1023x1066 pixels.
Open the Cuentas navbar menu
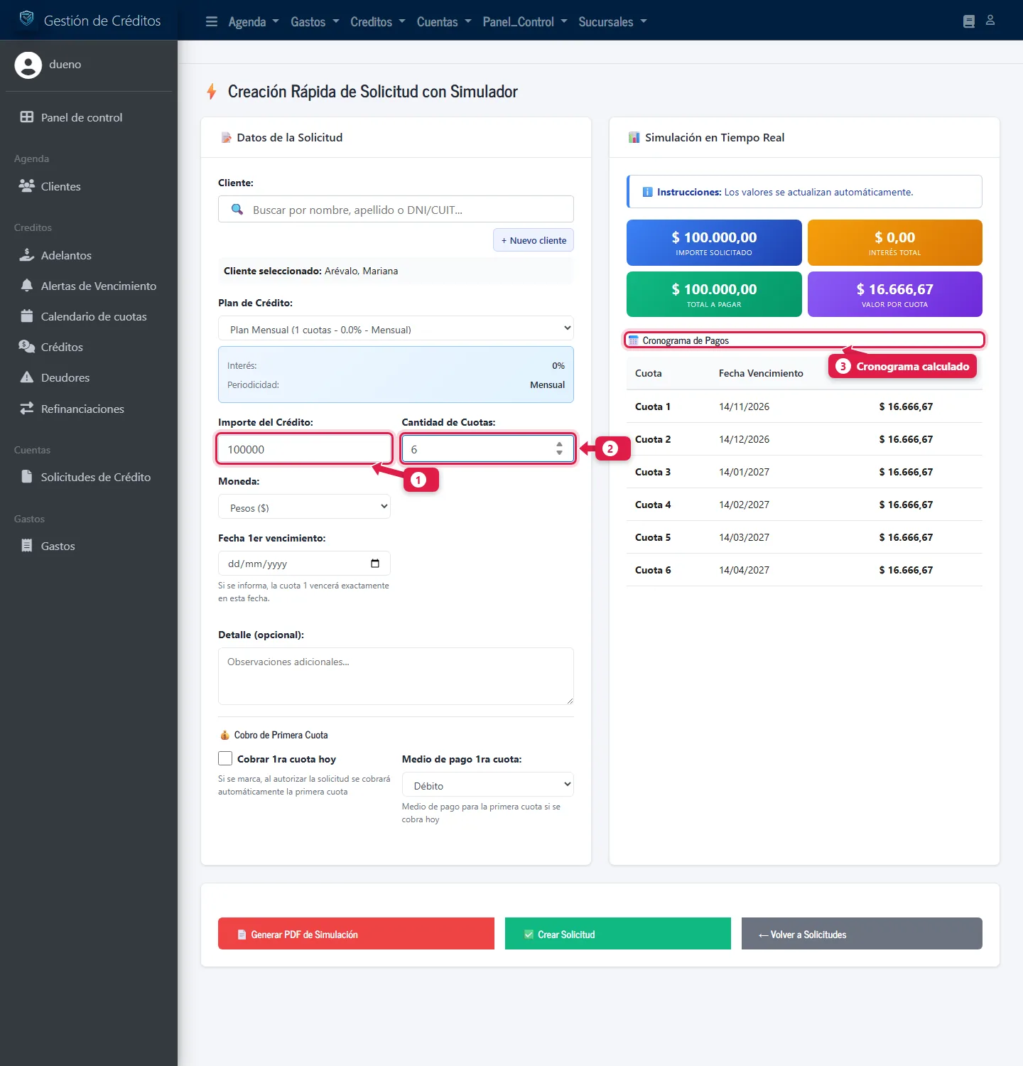(x=444, y=21)
